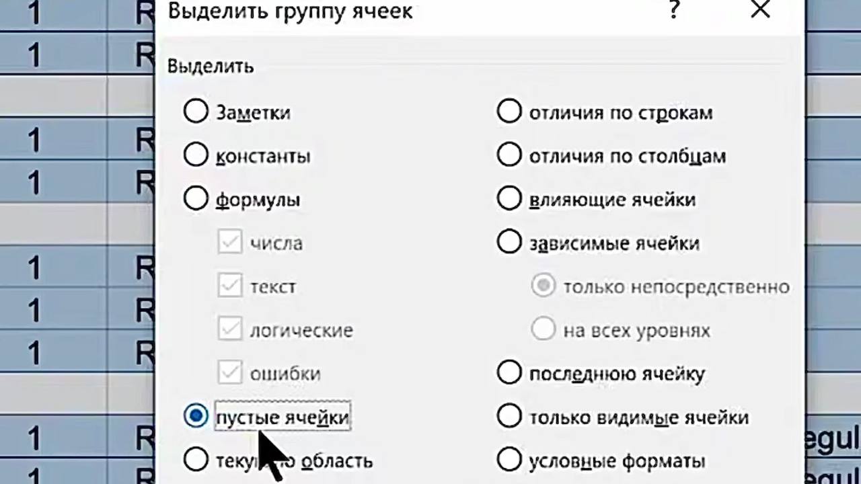Choose the текущую область option
This screenshot has width=861, height=484.
click(x=196, y=460)
